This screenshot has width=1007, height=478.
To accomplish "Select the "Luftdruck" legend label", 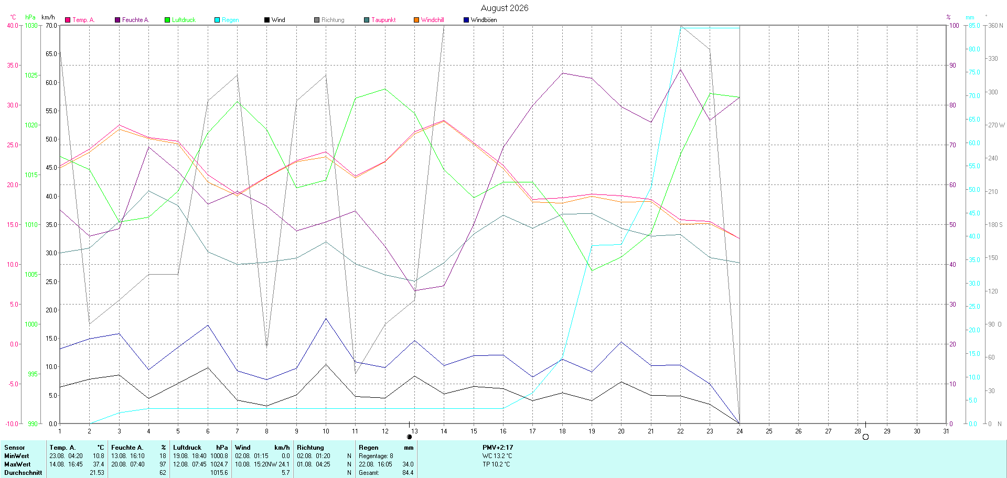I will pyautogui.click(x=184, y=20).
